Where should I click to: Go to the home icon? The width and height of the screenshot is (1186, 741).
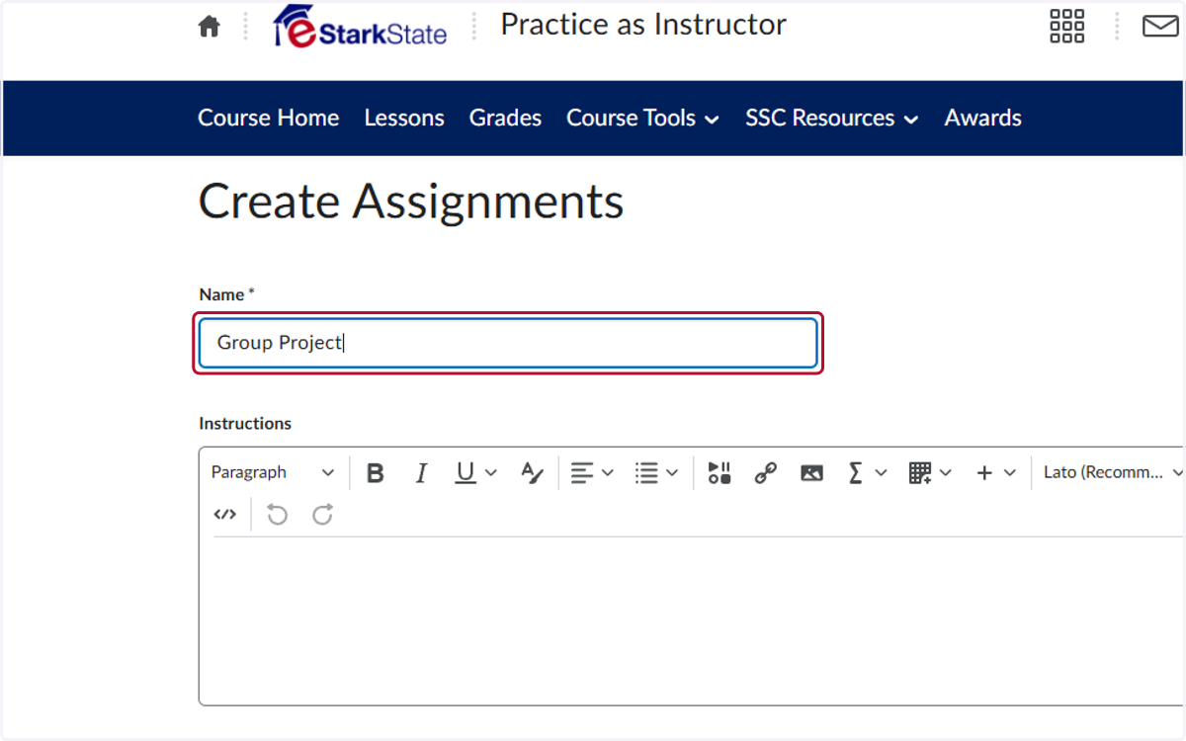click(x=209, y=27)
